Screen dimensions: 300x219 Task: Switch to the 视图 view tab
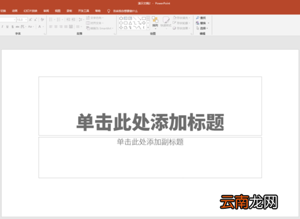pyautogui.click(x=58, y=11)
